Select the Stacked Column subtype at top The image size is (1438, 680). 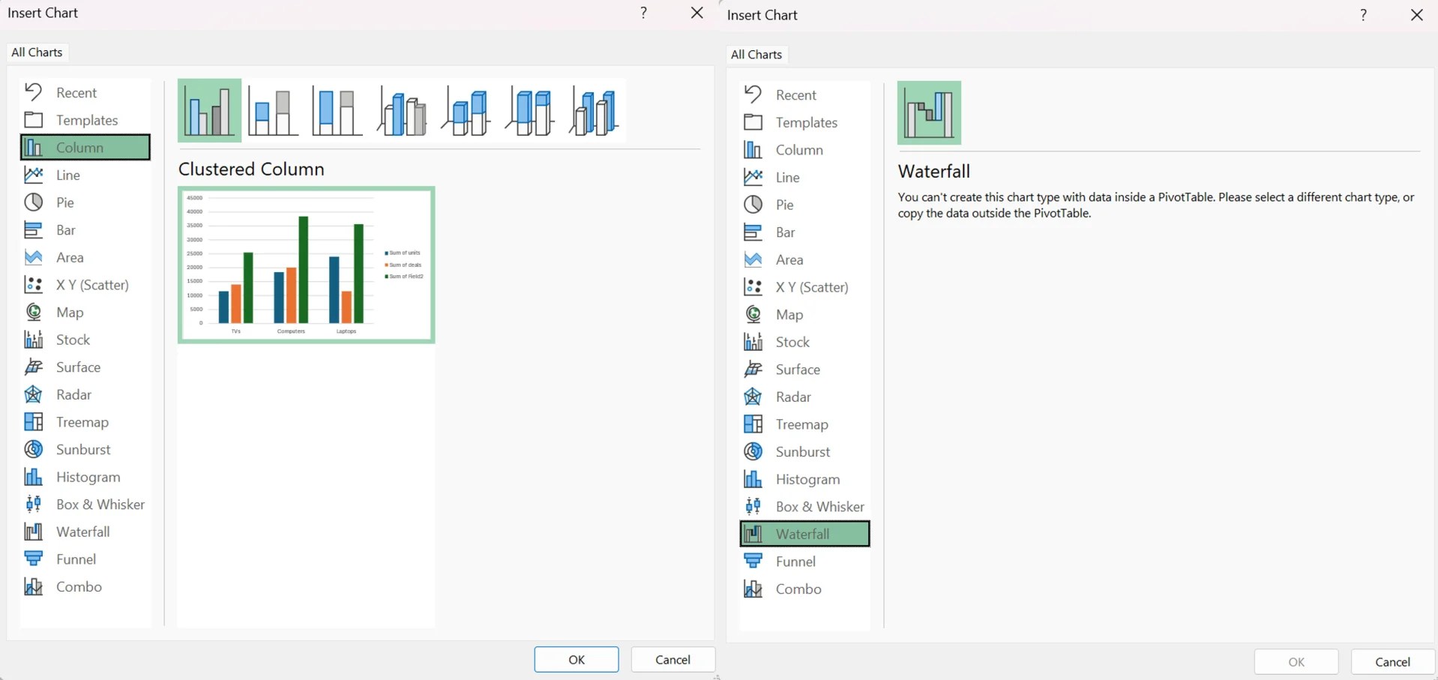pyautogui.click(x=272, y=110)
